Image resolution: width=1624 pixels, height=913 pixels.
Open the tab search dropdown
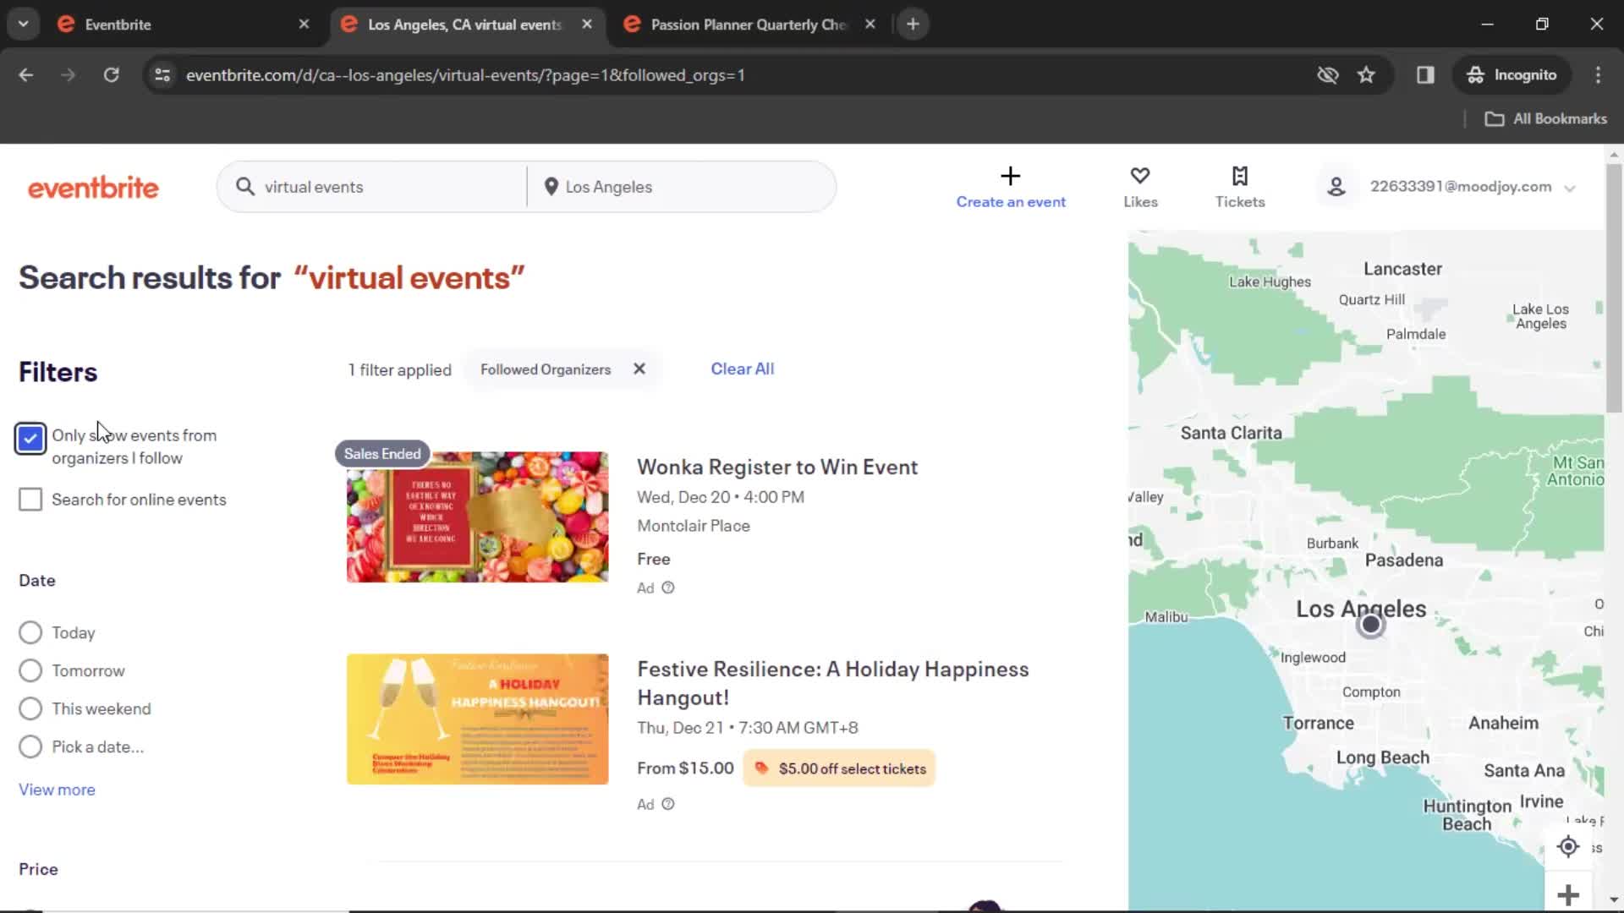click(x=24, y=25)
